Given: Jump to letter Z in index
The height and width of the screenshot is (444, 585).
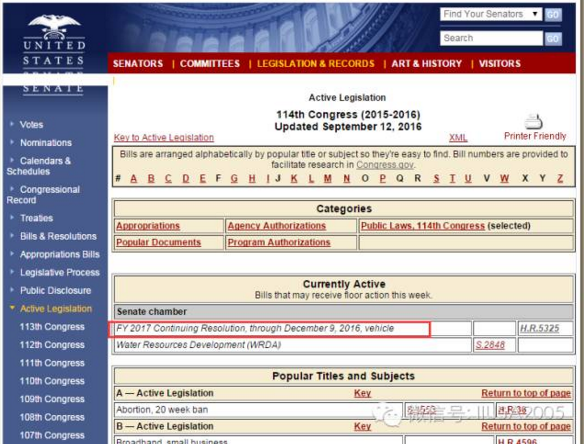Looking at the screenshot, I should coord(560,179).
